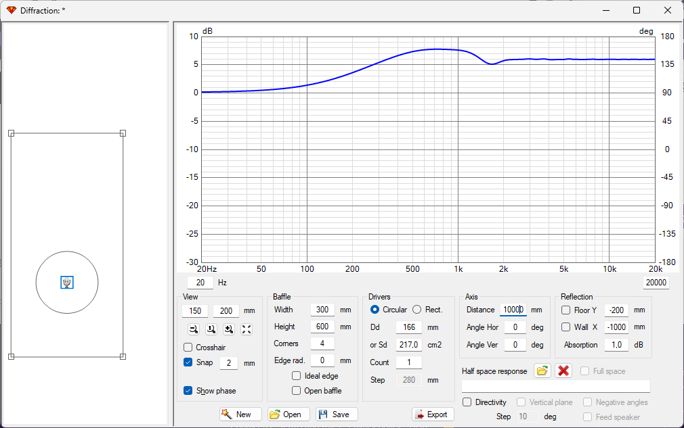Enable the Directivity checkbox
684x428 pixels.
click(467, 402)
